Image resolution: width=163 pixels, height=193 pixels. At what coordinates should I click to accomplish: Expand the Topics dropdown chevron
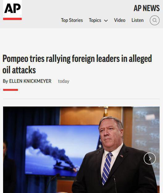pyautogui.click(x=106, y=21)
